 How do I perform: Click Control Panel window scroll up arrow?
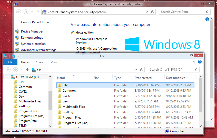tap(212, 19)
